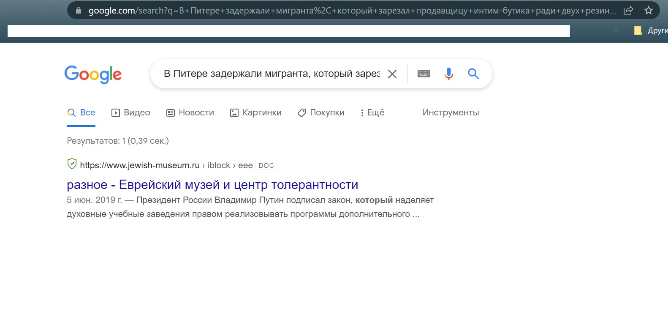Click the padlock site info icon
The height and width of the screenshot is (309, 668).
point(78,11)
